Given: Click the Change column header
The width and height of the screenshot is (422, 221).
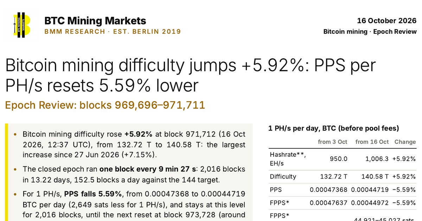Looking at the screenshot, I should [405, 142].
